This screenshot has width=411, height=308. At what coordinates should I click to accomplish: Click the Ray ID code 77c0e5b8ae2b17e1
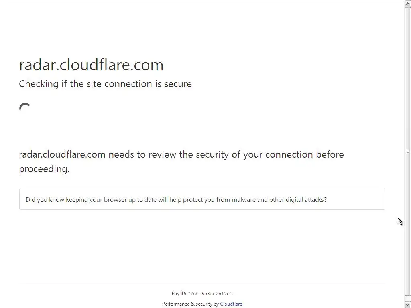[210, 294]
